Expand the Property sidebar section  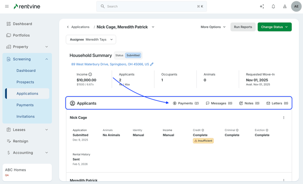(x=47, y=47)
